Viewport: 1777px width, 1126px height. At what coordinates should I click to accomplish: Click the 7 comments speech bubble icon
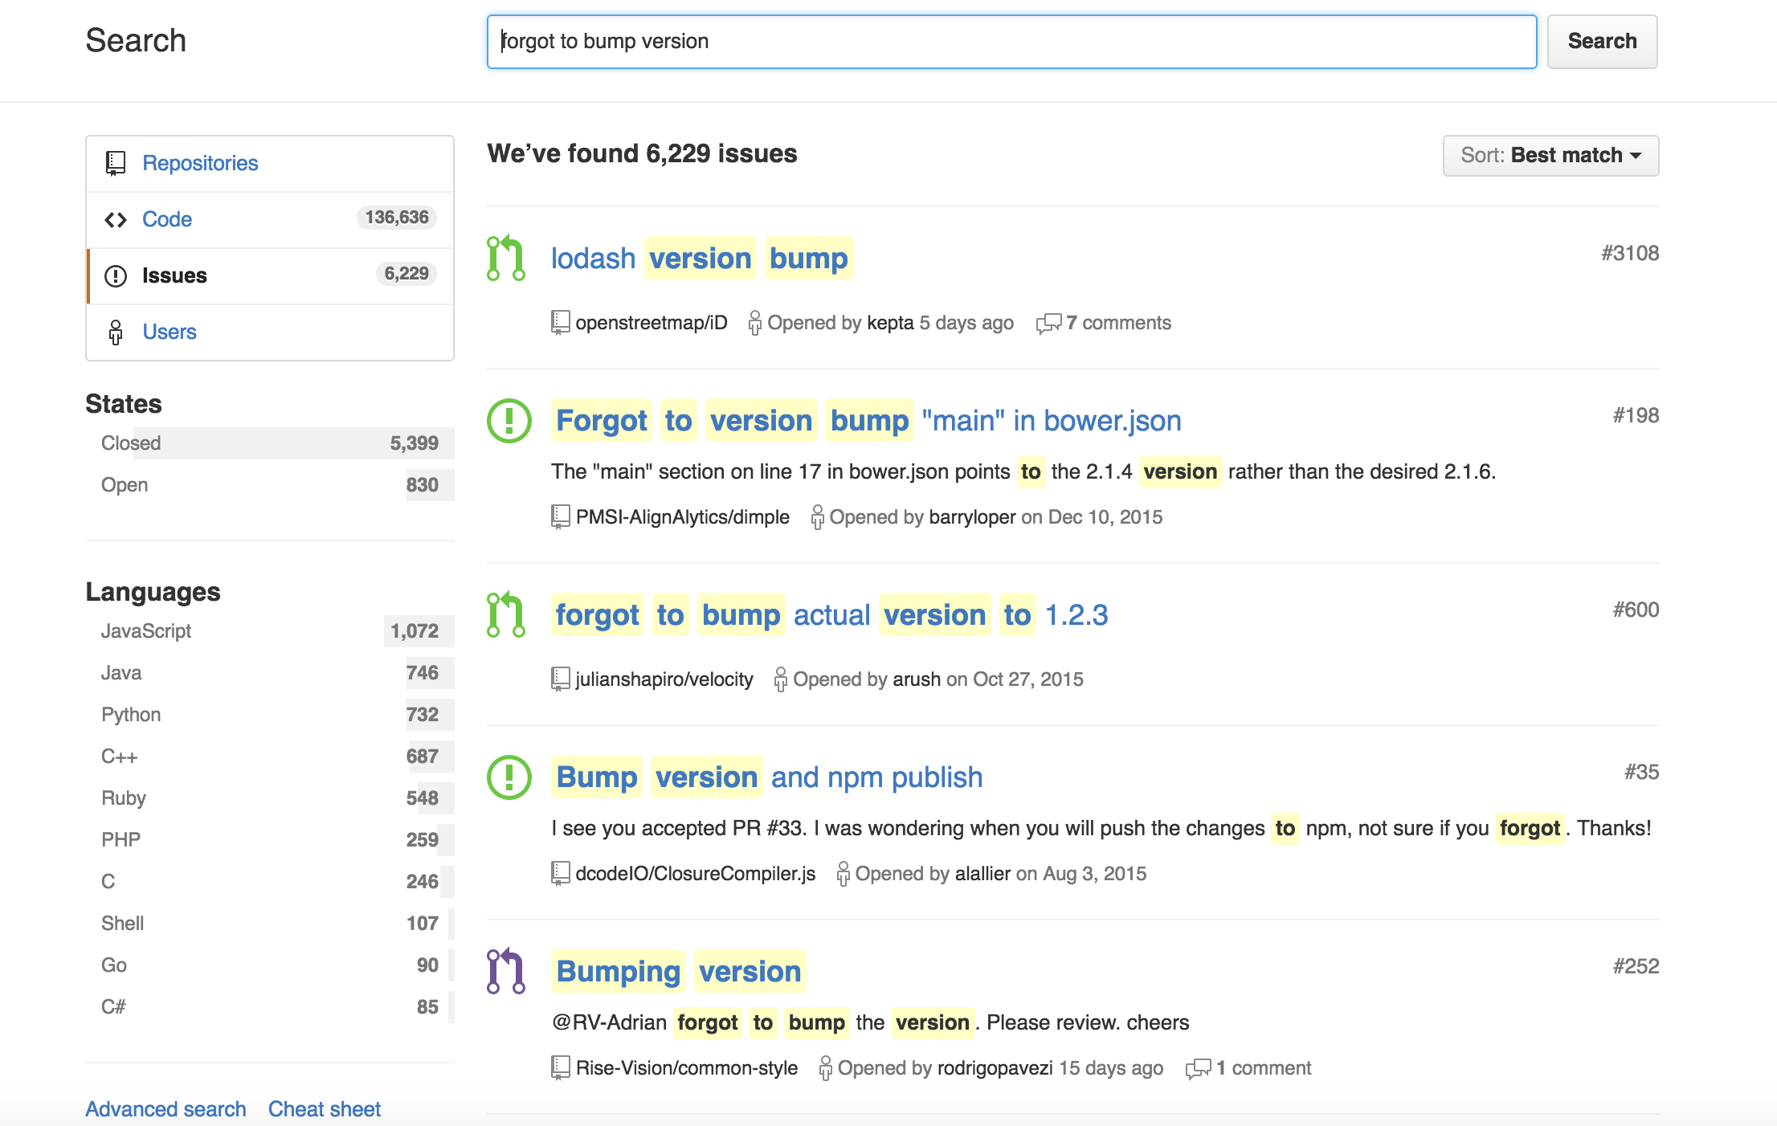(1048, 323)
